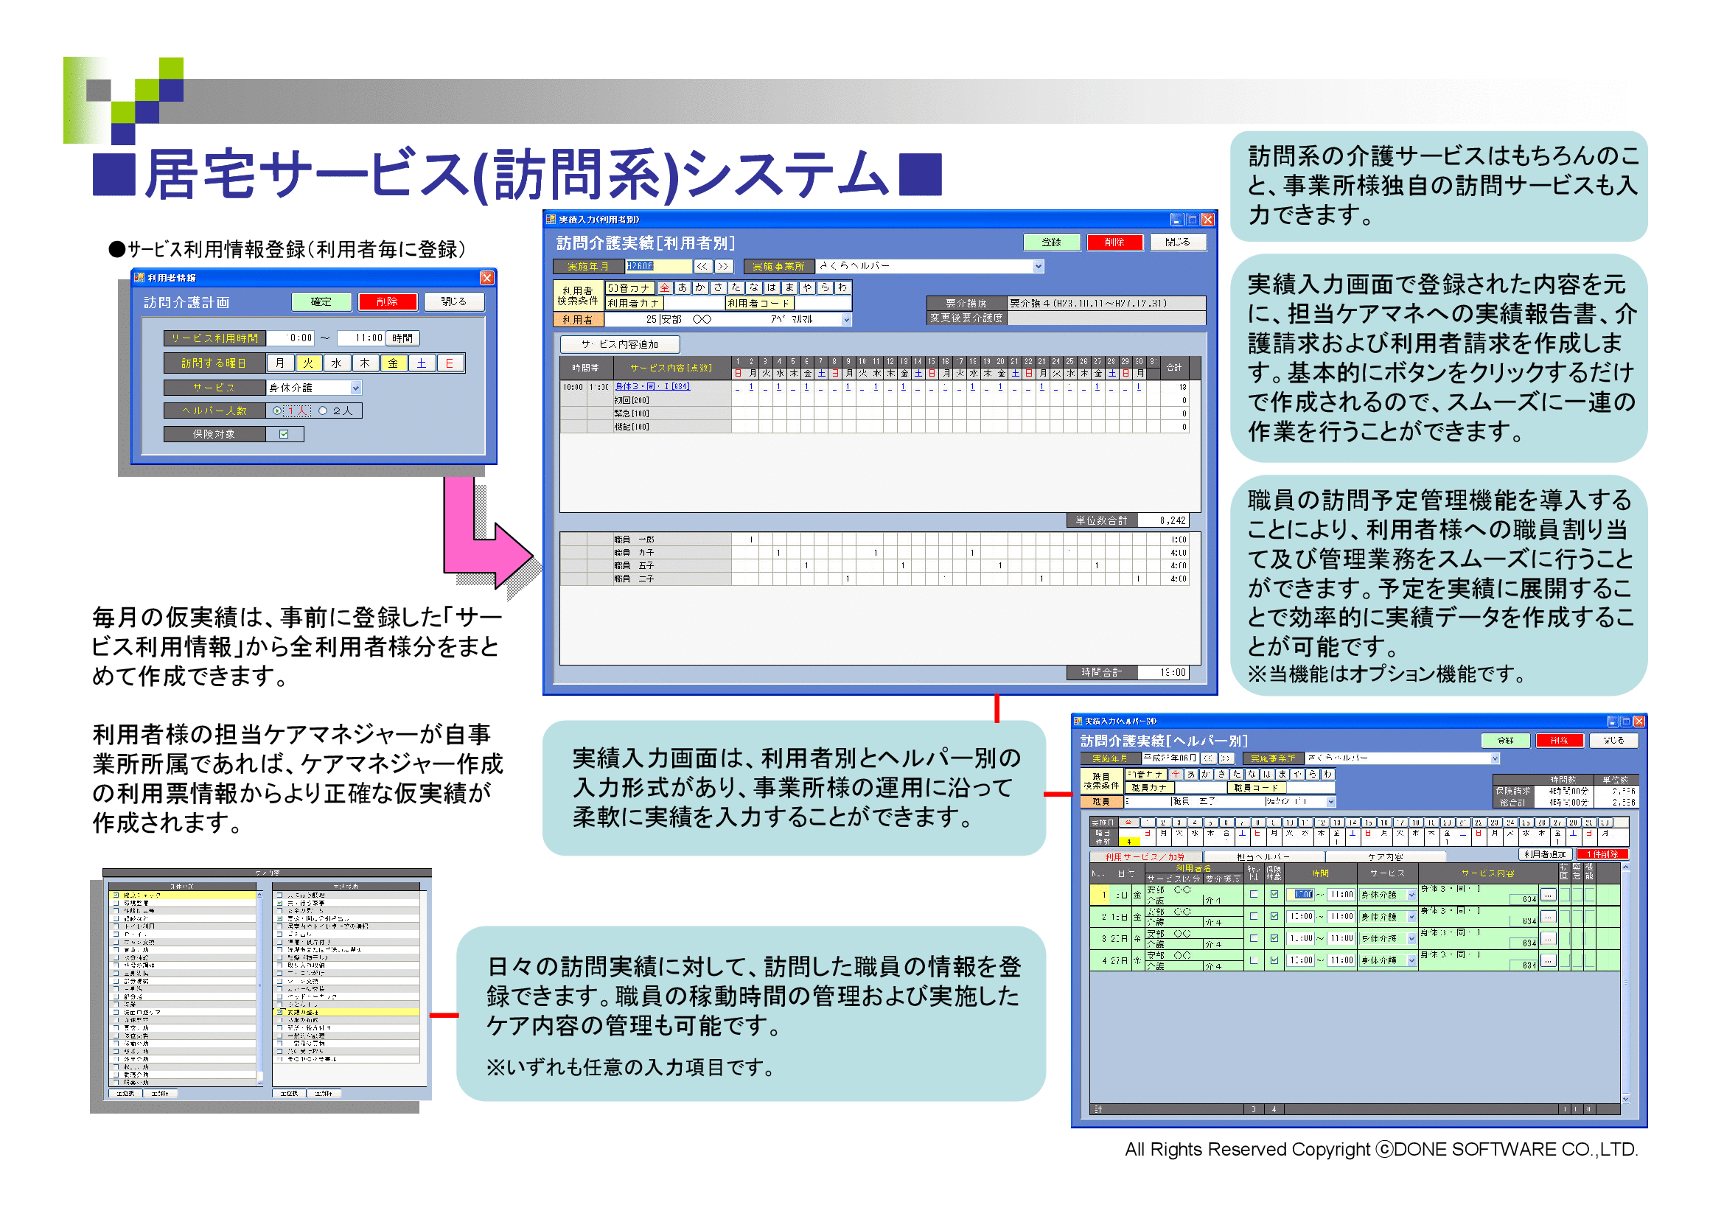
Task: Check cancel checkbox in first helper record row
Action: (1253, 895)
